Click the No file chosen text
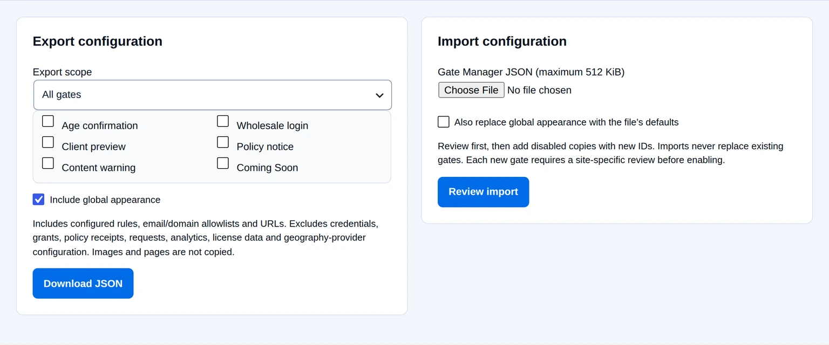This screenshot has width=829, height=345. pyautogui.click(x=539, y=90)
